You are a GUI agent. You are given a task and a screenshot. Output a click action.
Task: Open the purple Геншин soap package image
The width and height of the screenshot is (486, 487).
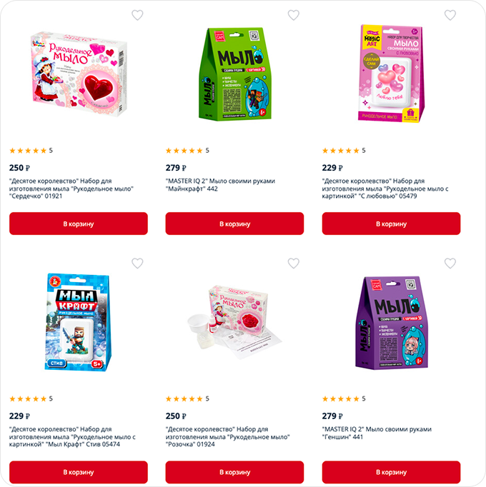[x=392, y=323]
